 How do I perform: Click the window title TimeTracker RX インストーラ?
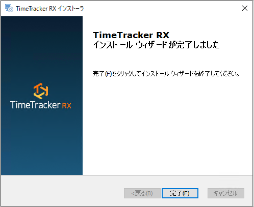pos(50,8)
